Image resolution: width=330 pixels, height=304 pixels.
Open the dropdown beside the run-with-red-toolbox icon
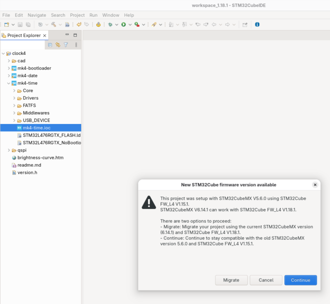pyautogui.click(x=144, y=25)
